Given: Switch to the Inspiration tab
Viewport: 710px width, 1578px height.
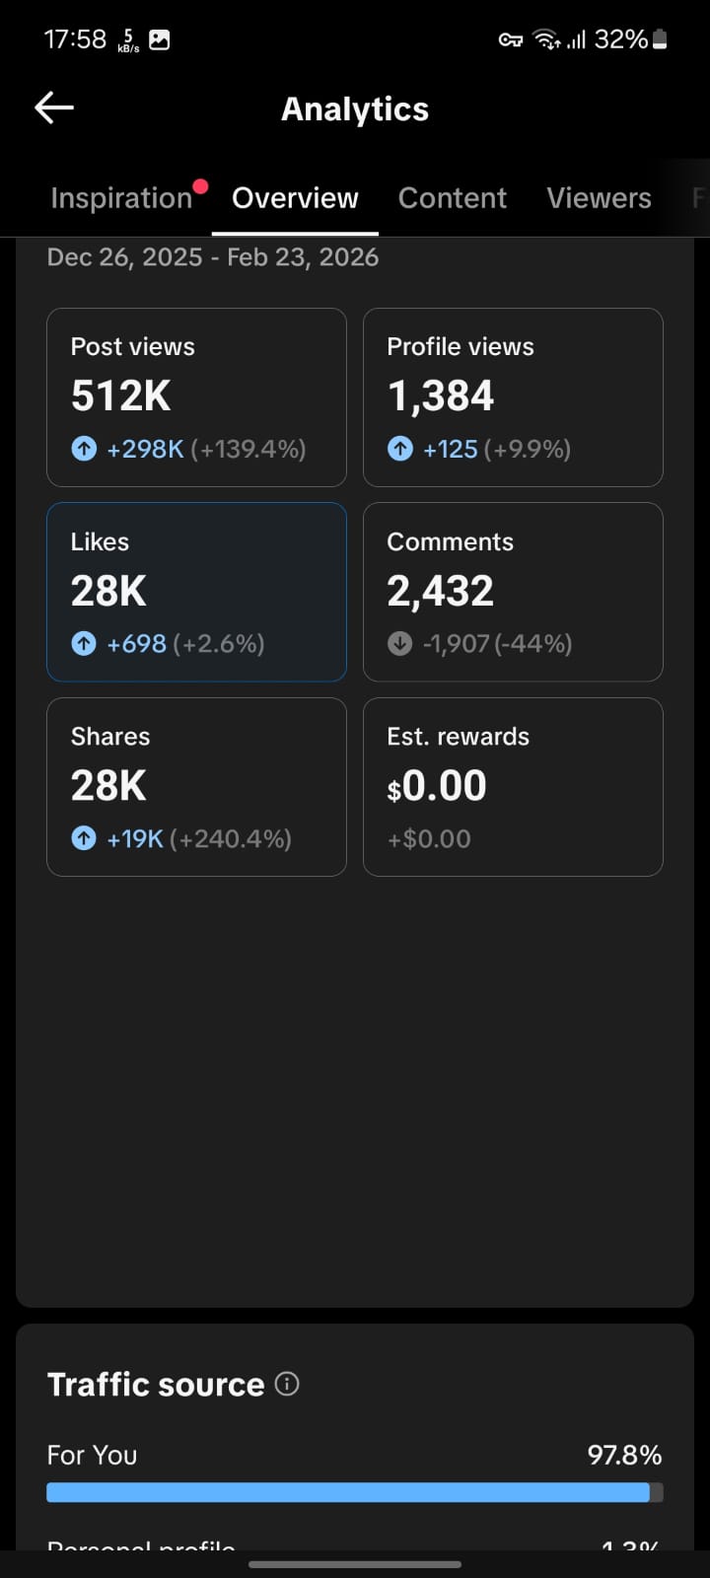Looking at the screenshot, I should [121, 198].
